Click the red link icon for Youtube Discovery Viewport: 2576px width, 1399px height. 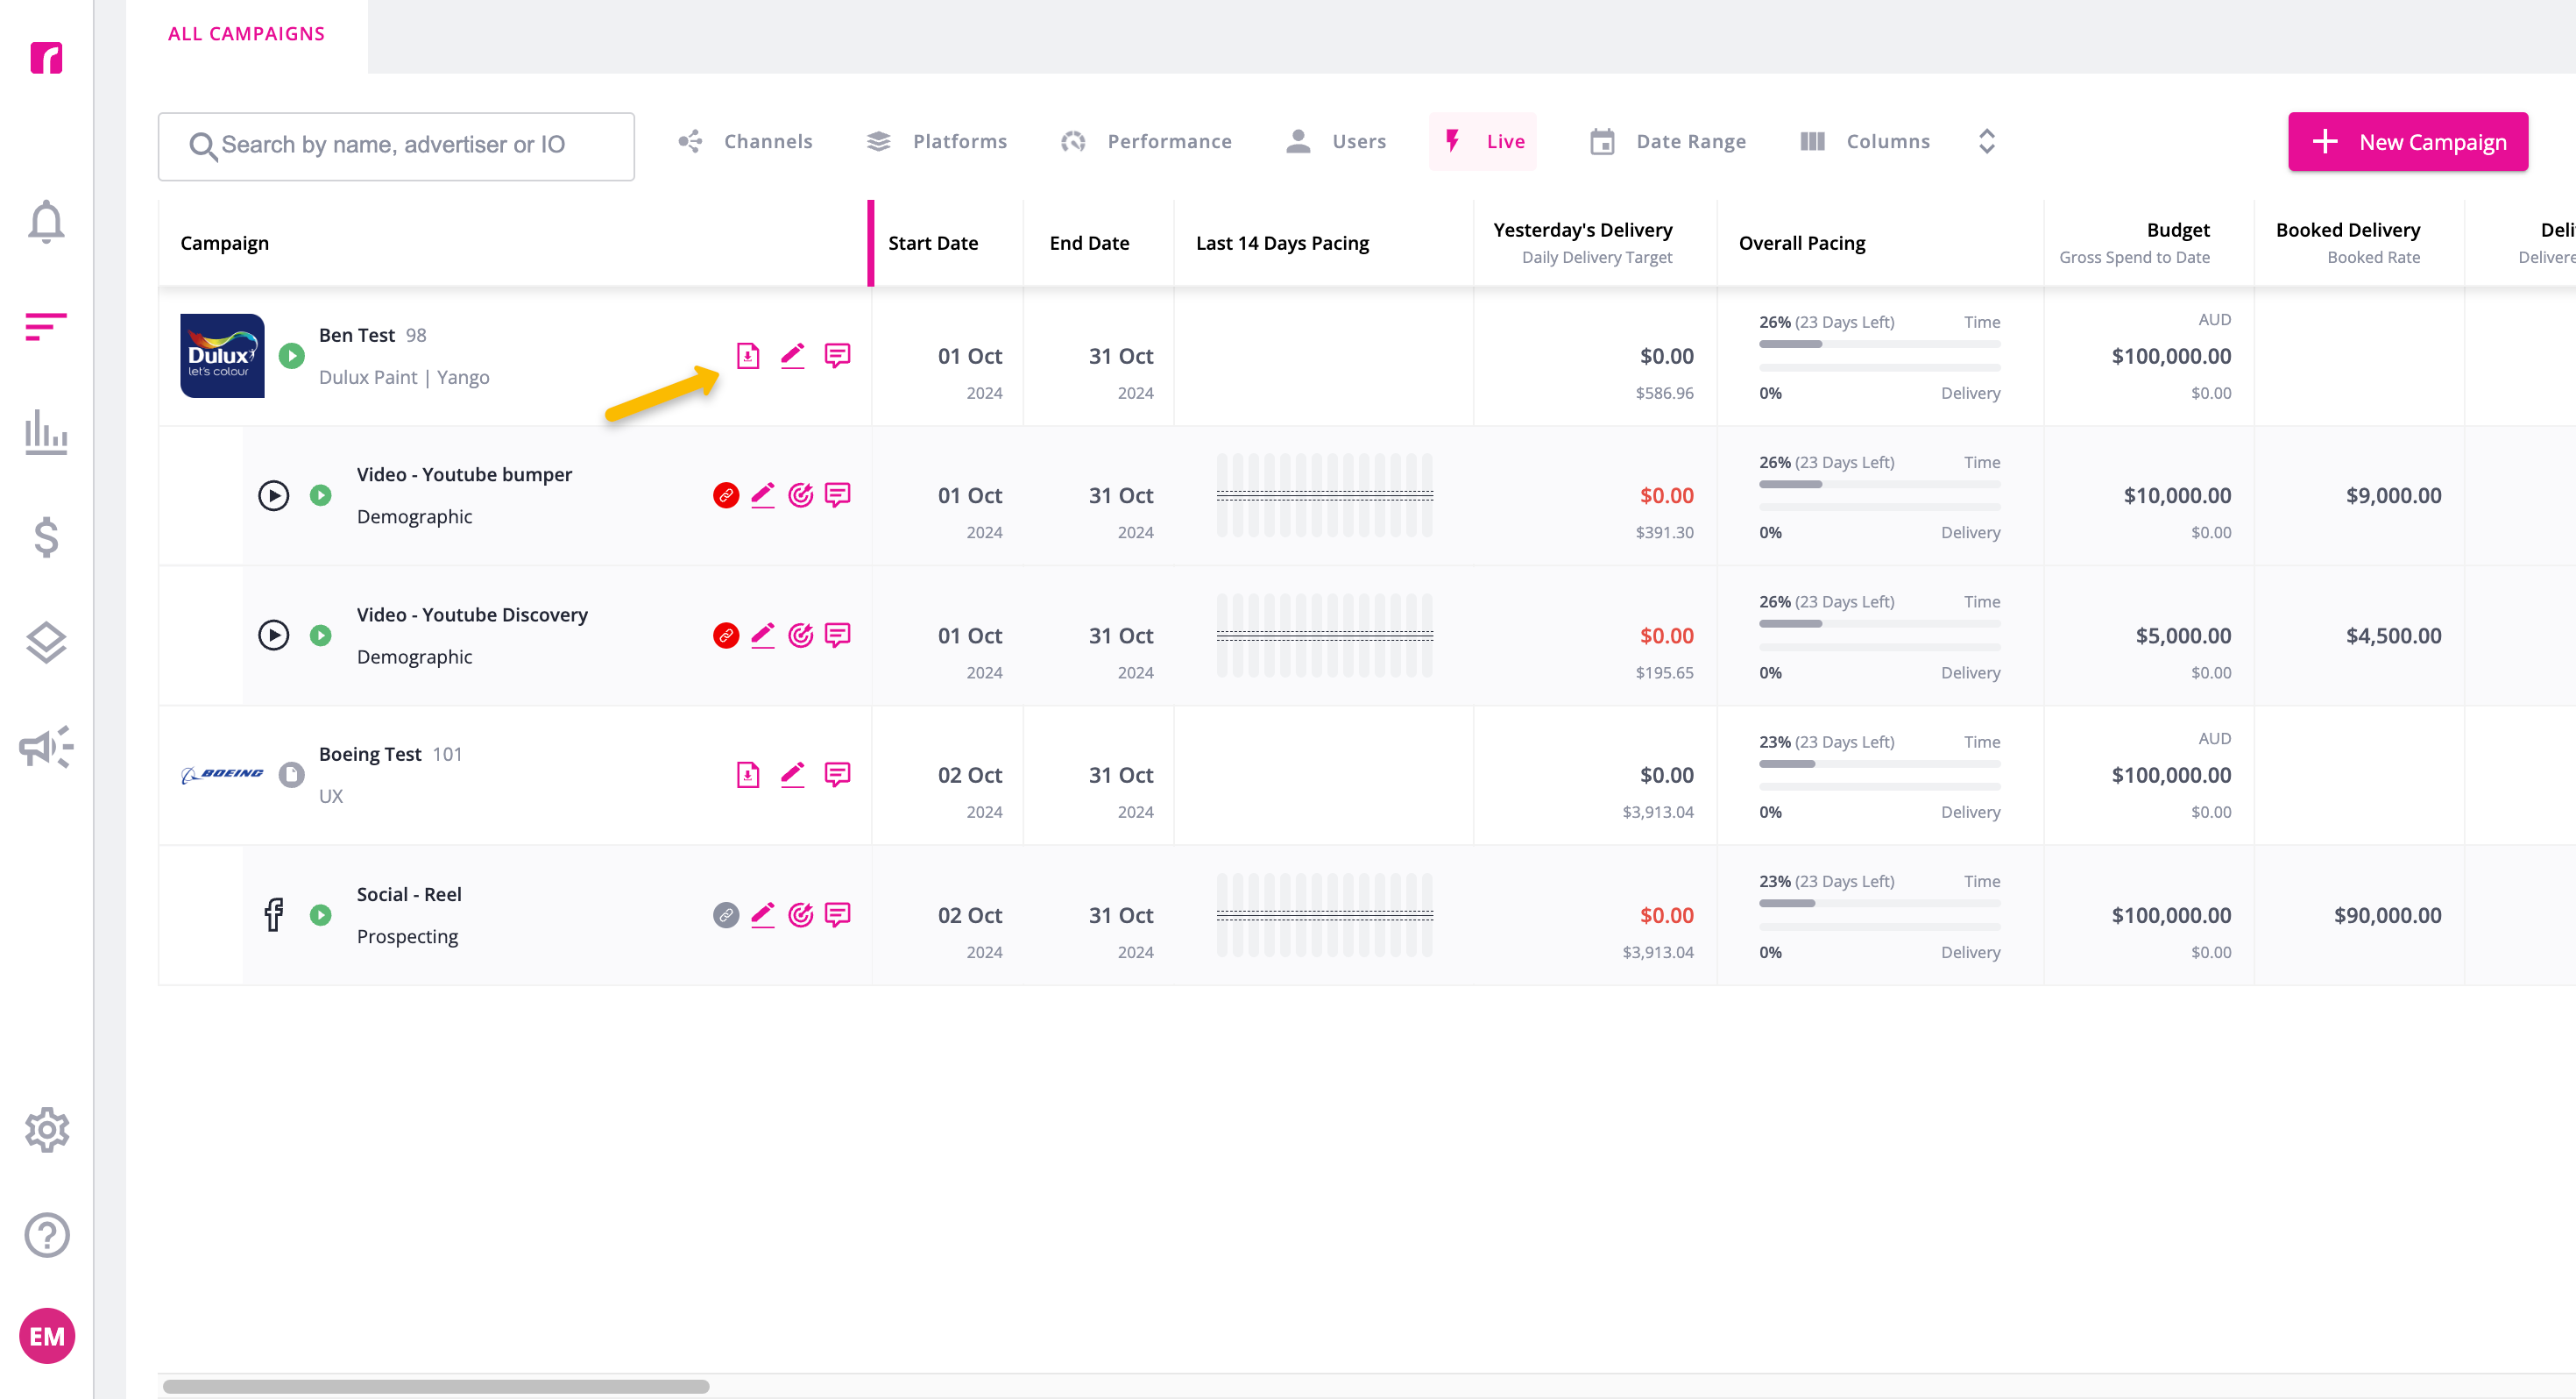click(x=726, y=636)
